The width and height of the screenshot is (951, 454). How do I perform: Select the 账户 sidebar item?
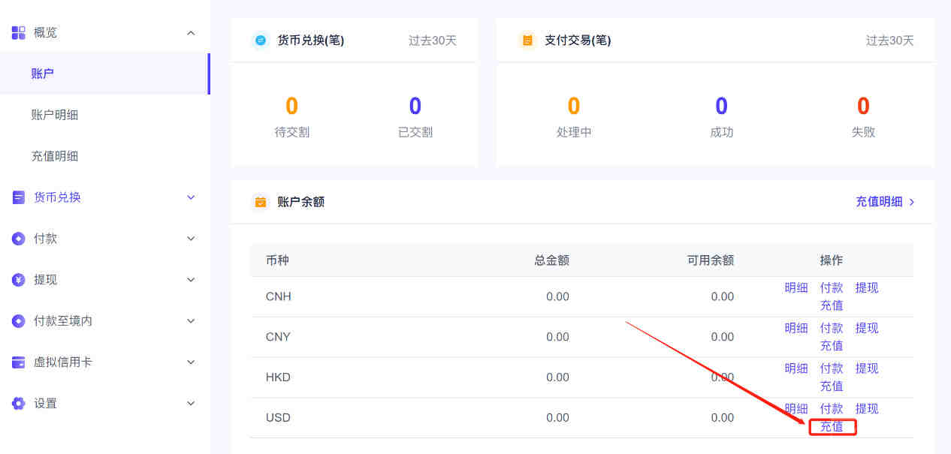[43, 74]
